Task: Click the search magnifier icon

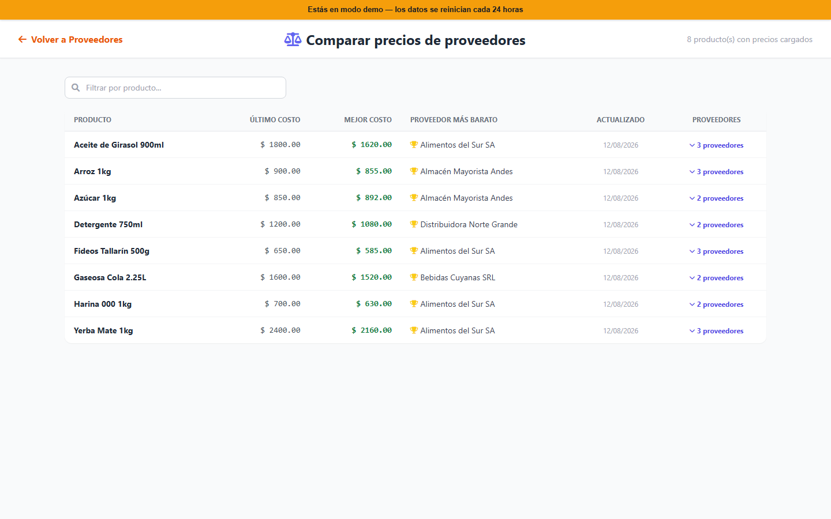Action: (x=76, y=88)
